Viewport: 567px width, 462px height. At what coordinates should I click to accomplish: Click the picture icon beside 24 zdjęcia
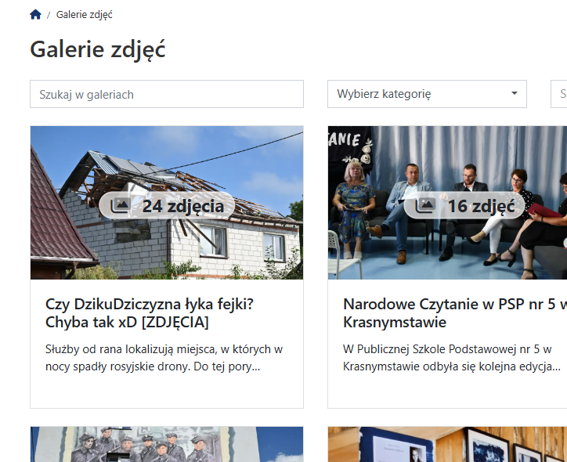(120, 206)
